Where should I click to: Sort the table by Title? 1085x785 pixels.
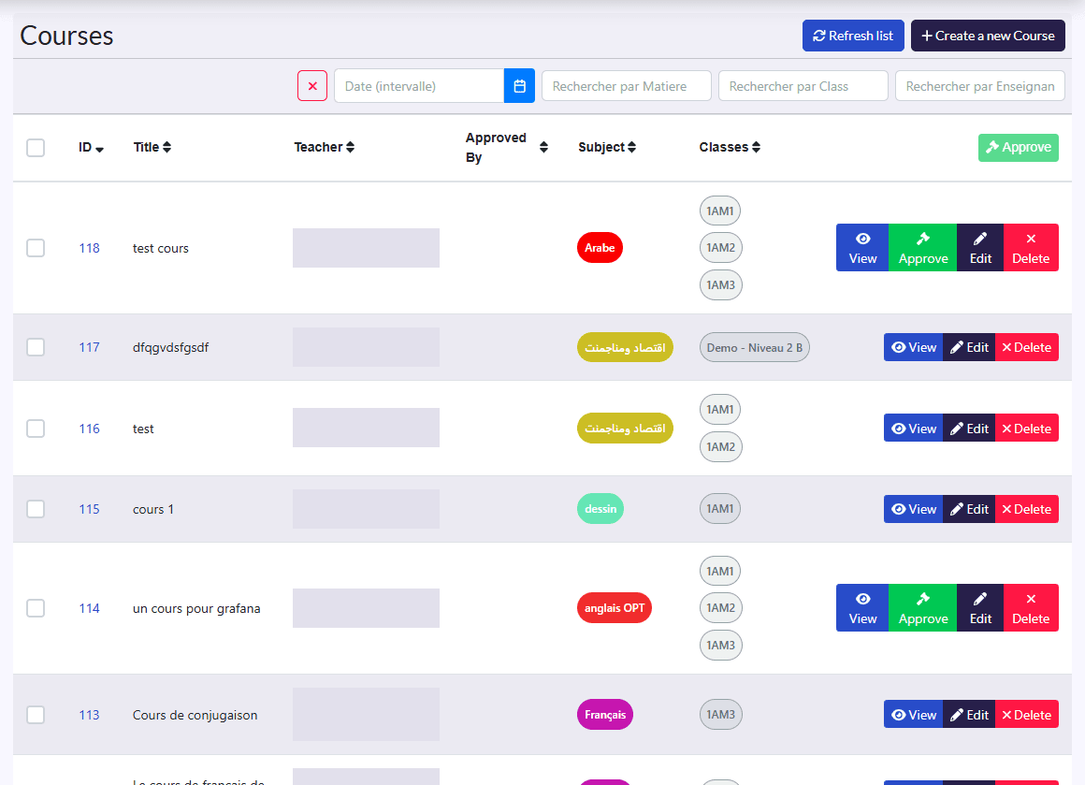point(152,148)
